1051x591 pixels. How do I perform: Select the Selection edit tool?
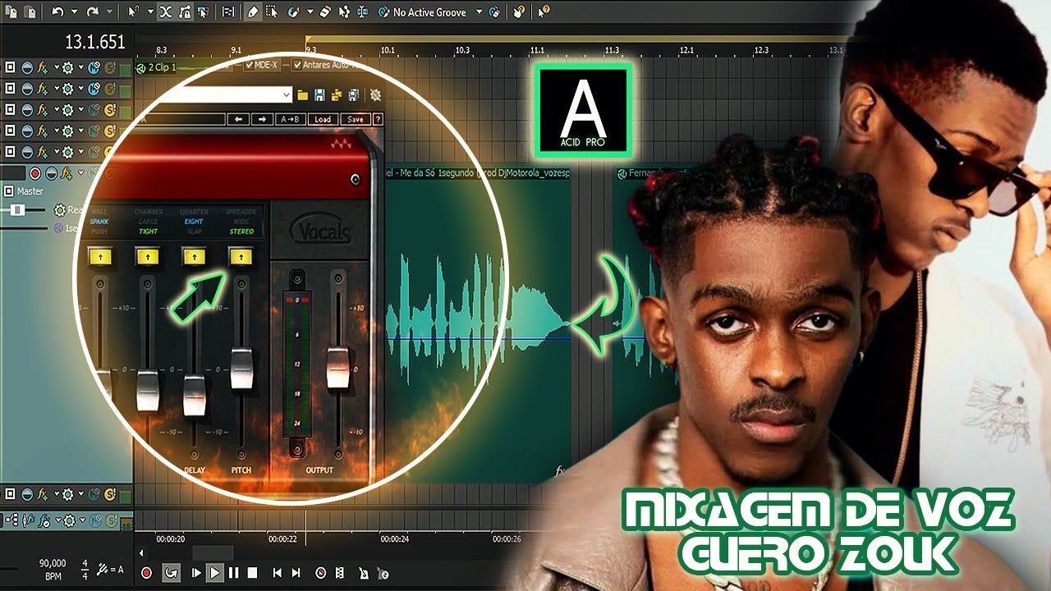point(134,12)
